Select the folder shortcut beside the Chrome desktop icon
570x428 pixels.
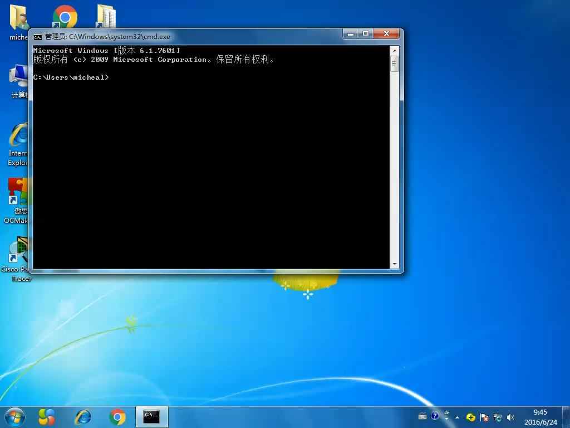point(106,17)
